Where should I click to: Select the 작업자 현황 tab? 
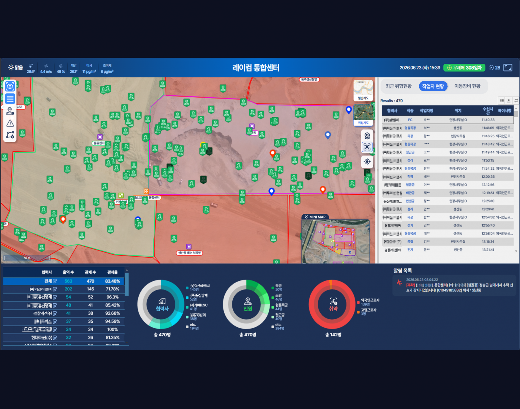(x=433, y=86)
